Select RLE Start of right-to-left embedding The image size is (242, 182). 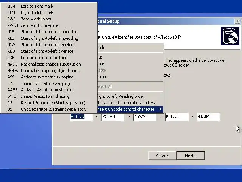coord(49,38)
